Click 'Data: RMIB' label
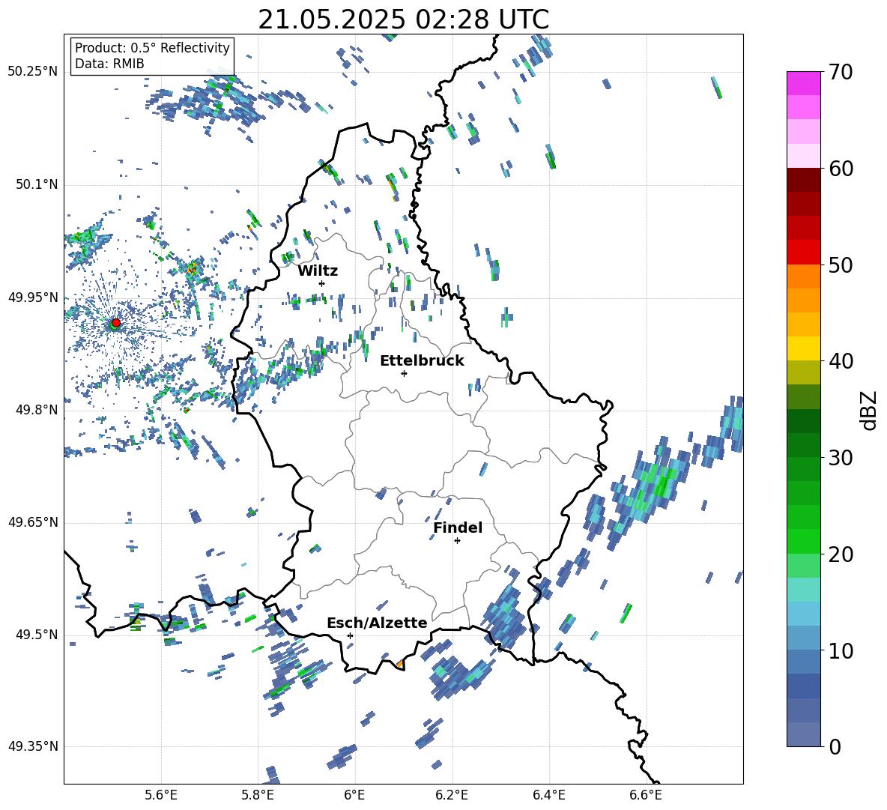 [109, 64]
